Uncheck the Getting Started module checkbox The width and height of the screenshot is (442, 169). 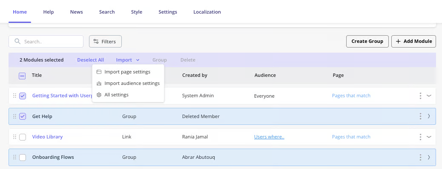point(23,96)
